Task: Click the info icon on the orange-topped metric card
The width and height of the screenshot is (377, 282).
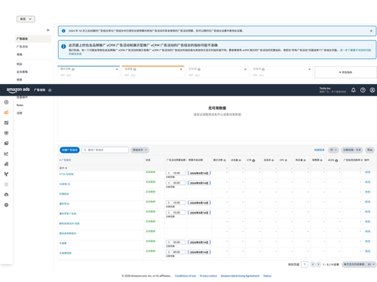Action: (x=135, y=69)
